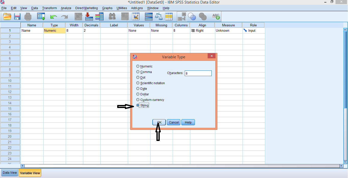The height and width of the screenshot is (178, 348).
Task: Open the Weight Cases tool (scale icon)
Action: coord(159,16)
